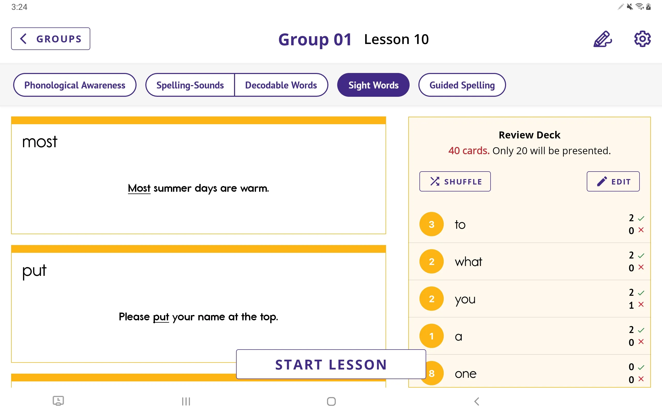The width and height of the screenshot is (662, 414).
Task: Click the Review Deck heading
Action: click(x=530, y=135)
